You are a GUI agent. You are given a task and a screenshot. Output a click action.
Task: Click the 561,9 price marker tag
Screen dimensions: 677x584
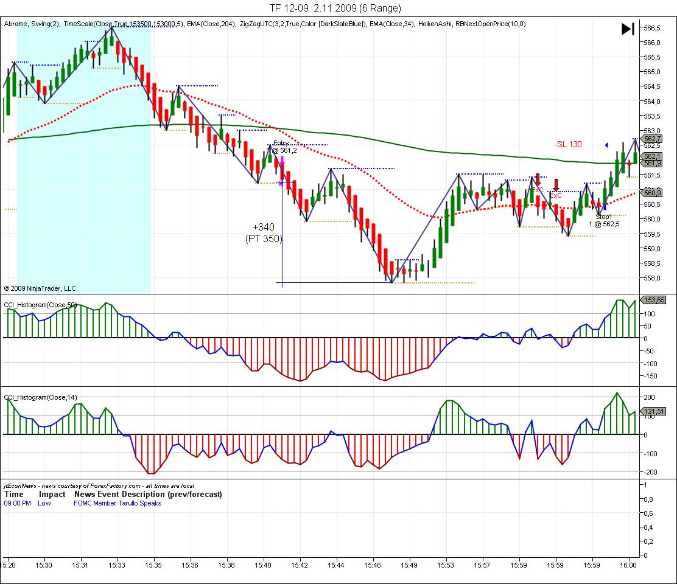click(x=652, y=163)
